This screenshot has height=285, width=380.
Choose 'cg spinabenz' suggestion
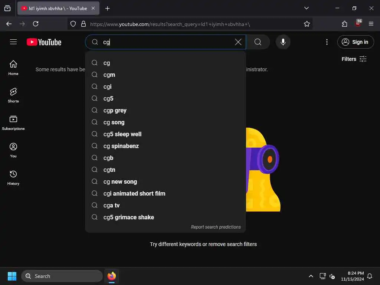[x=166, y=146]
